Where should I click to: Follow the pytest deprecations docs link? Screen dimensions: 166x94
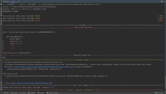pyautogui.click(x=40, y=67)
